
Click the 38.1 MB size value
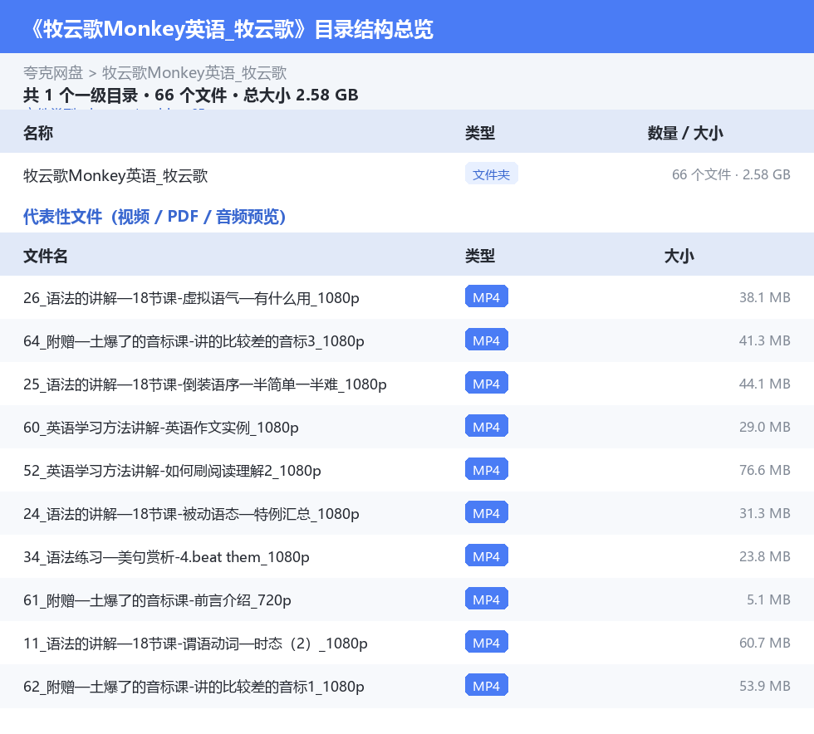click(x=765, y=297)
